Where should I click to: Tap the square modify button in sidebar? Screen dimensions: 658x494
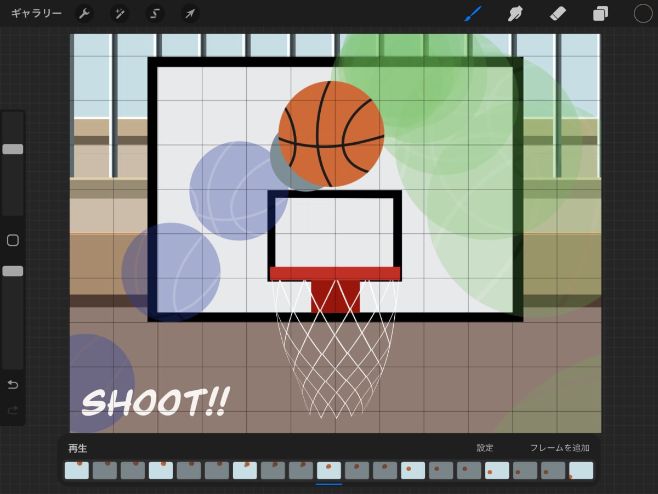click(x=13, y=240)
